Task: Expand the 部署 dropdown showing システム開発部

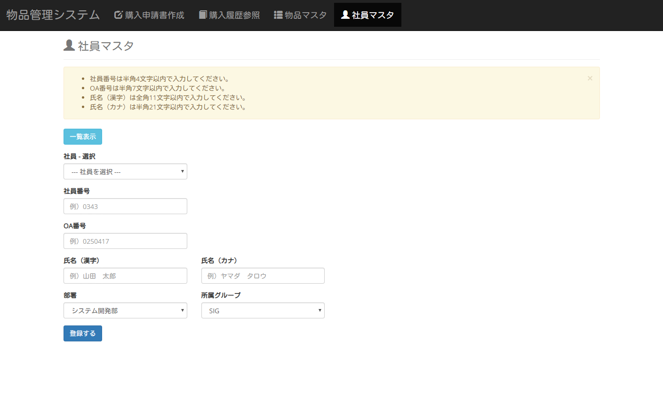Action: click(x=125, y=311)
